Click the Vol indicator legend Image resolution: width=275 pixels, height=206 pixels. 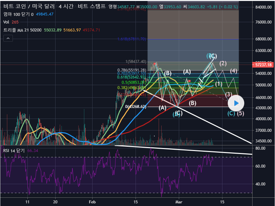(x=6, y=22)
